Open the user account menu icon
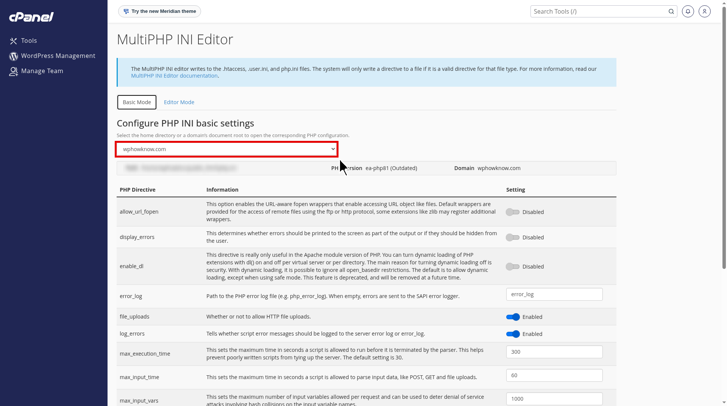Image resolution: width=727 pixels, height=406 pixels. coord(704,11)
